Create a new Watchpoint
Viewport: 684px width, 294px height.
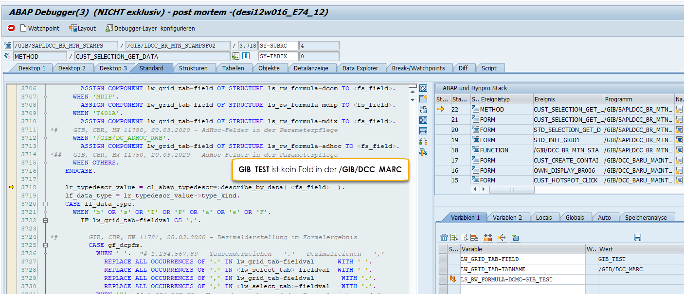tap(40, 28)
